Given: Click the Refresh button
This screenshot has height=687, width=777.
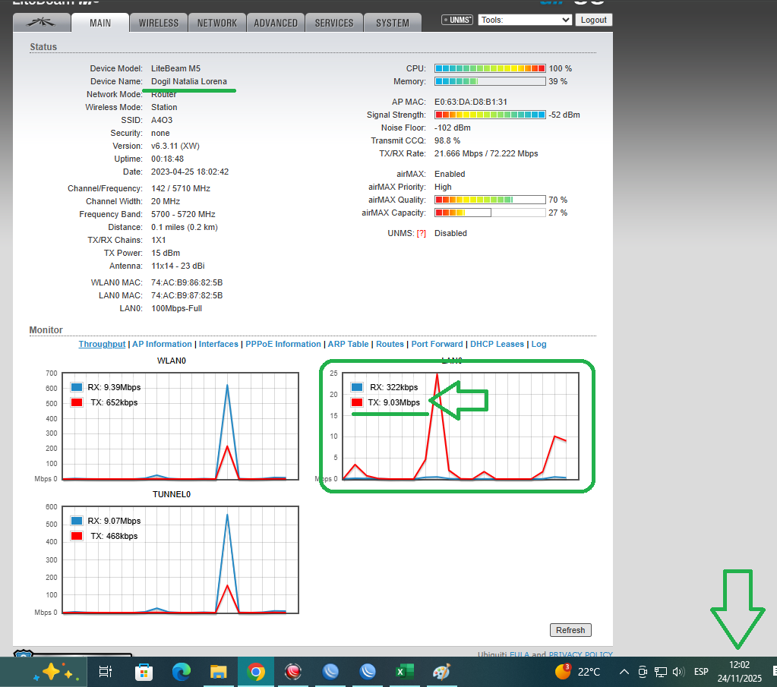Looking at the screenshot, I should pos(570,630).
